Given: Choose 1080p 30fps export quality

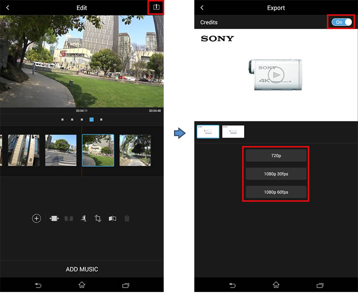Looking at the screenshot, I should [276, 174].
